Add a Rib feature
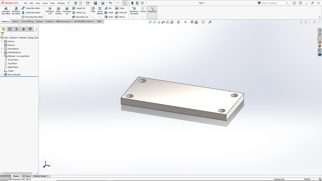The height and width of the screenshot is (181, 322). [108, 8]
